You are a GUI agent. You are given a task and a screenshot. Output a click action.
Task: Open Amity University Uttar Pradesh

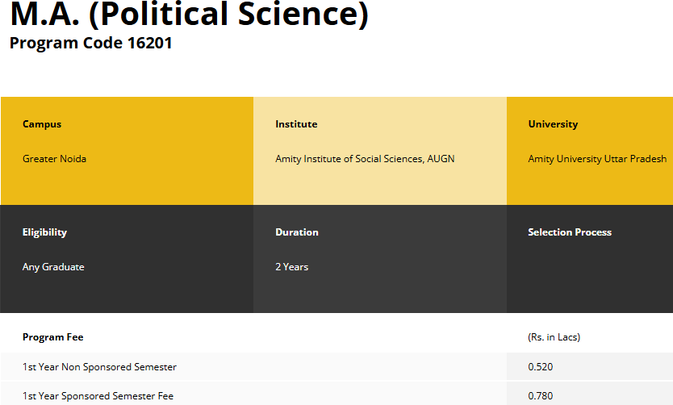[x=597, y=159]
